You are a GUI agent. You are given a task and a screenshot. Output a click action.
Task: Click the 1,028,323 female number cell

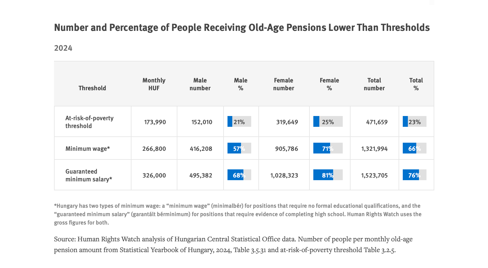click(x=284, y=176)
